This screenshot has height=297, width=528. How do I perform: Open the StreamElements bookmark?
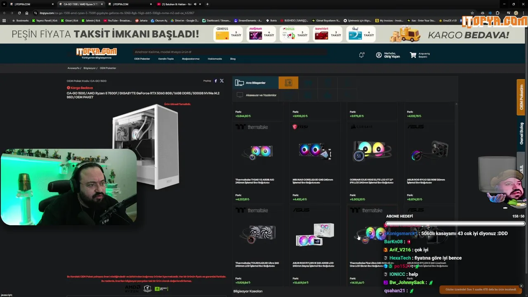248,20
